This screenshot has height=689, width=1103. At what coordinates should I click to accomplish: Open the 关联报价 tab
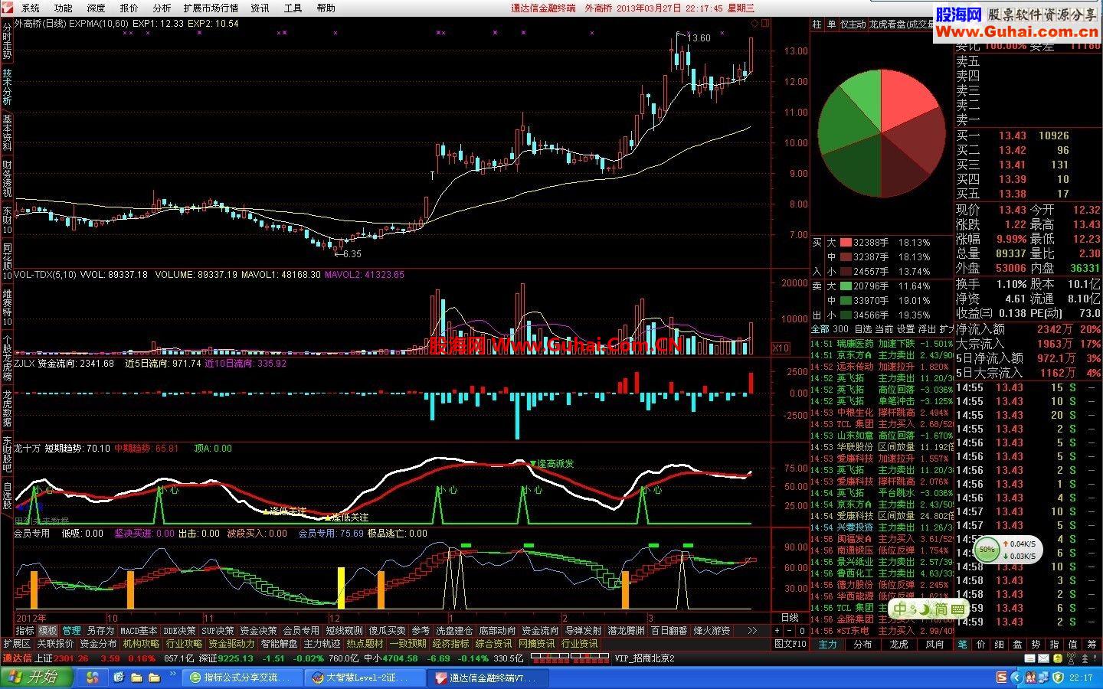pyautogui.click(x=55, y=644)
